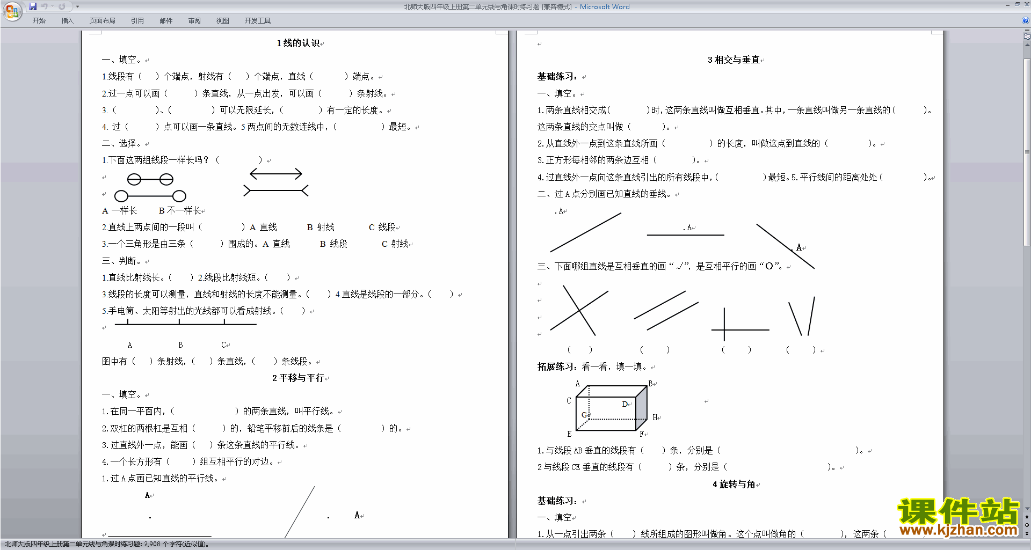Open the 插入 ribbon tab
Viewport: 1031px width, 550px height.
(x=67, y=21)
